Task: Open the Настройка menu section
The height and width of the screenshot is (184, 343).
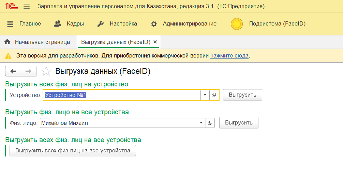Action: [117, 24]
